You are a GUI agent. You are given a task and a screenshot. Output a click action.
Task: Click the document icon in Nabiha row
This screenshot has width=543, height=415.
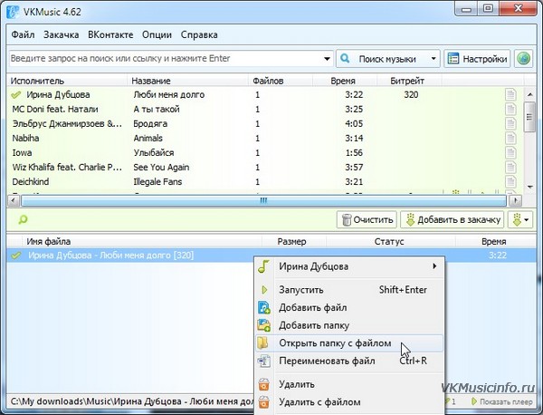point(510,138)
